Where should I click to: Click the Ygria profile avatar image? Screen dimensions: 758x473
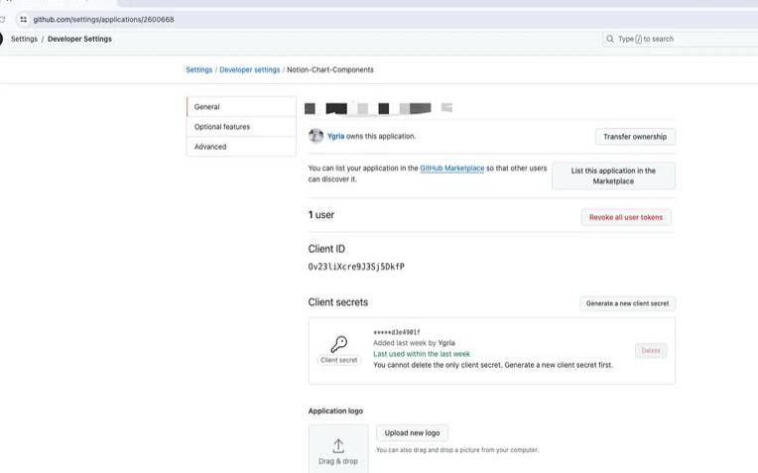pyautogui.click(x=316, y=136)
